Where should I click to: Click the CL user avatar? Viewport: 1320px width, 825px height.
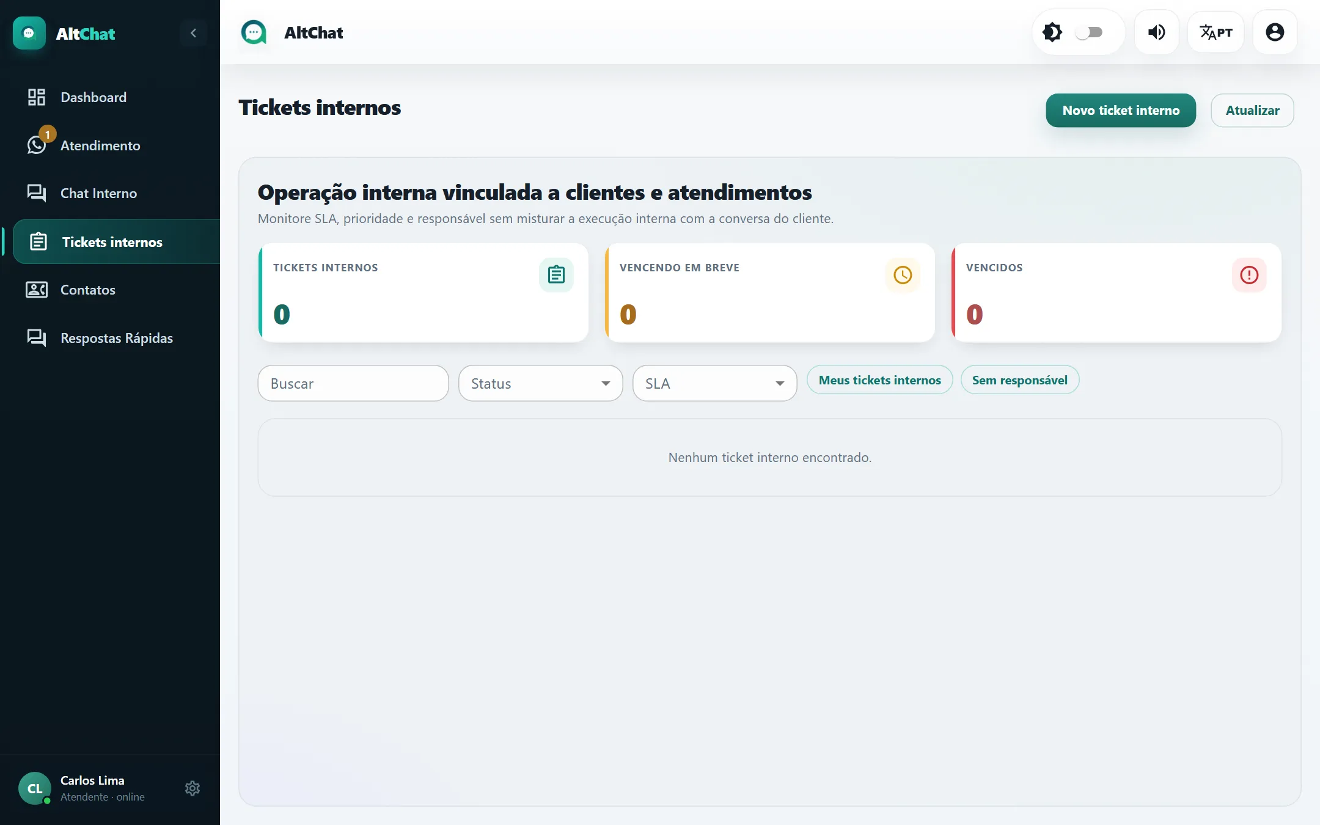(x=35, y=788)
